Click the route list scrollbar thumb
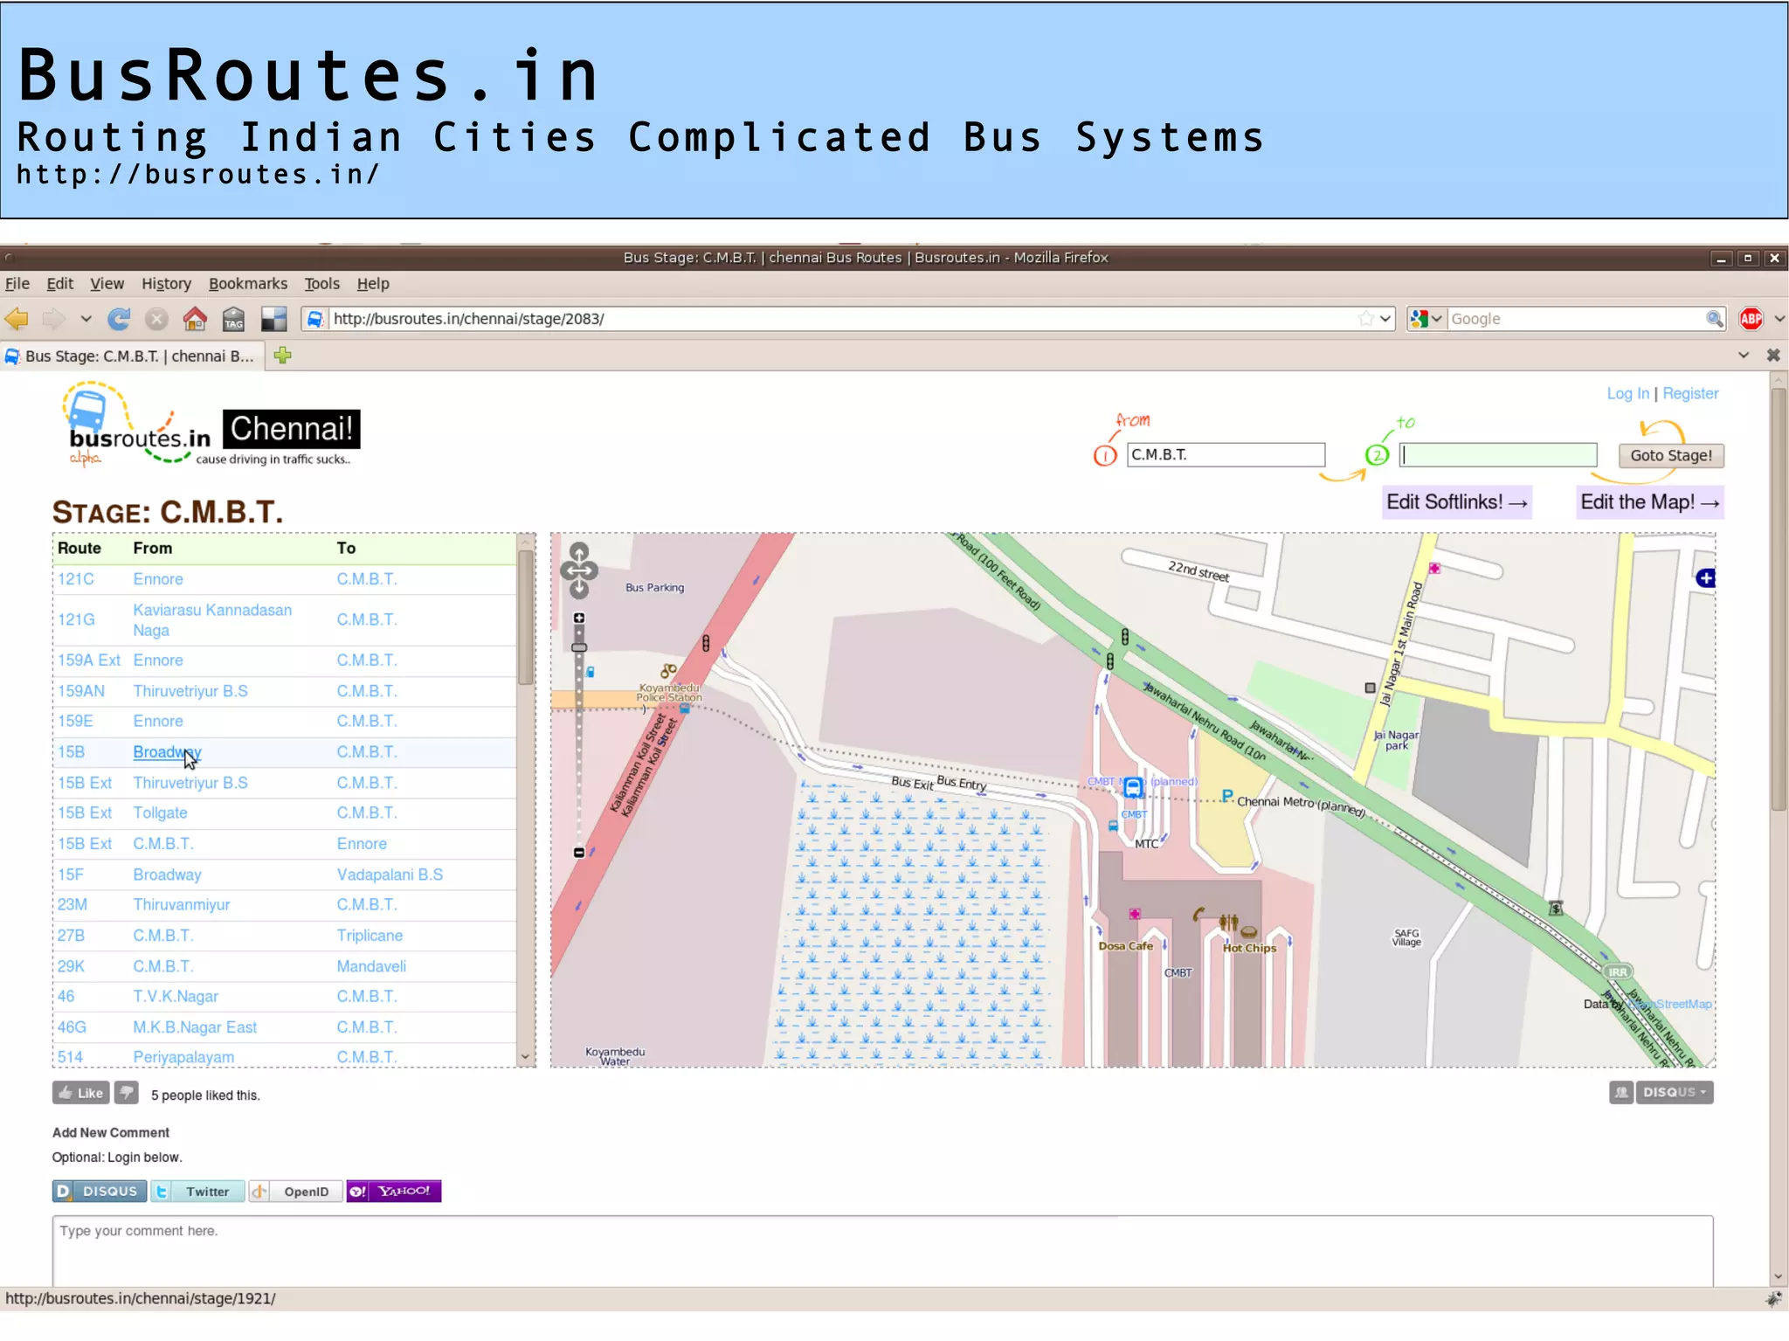 (526, 618)
